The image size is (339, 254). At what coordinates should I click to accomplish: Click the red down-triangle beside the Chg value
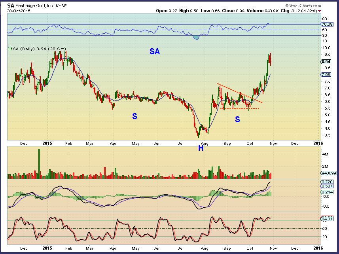coord(320,11)
